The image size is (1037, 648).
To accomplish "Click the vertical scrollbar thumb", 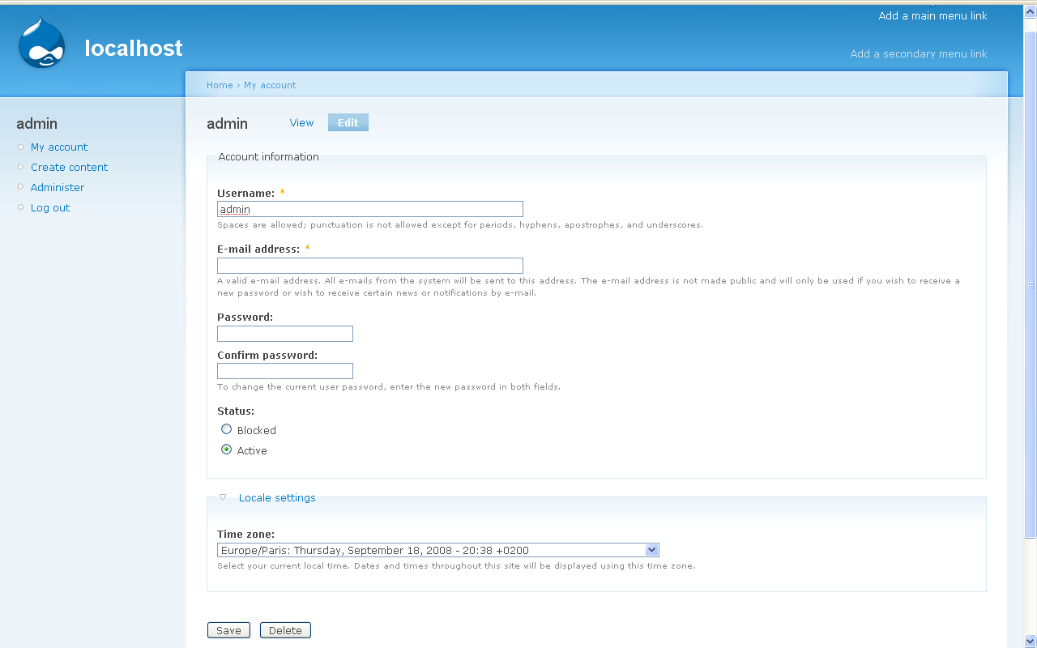I will tap(1031, 285).
